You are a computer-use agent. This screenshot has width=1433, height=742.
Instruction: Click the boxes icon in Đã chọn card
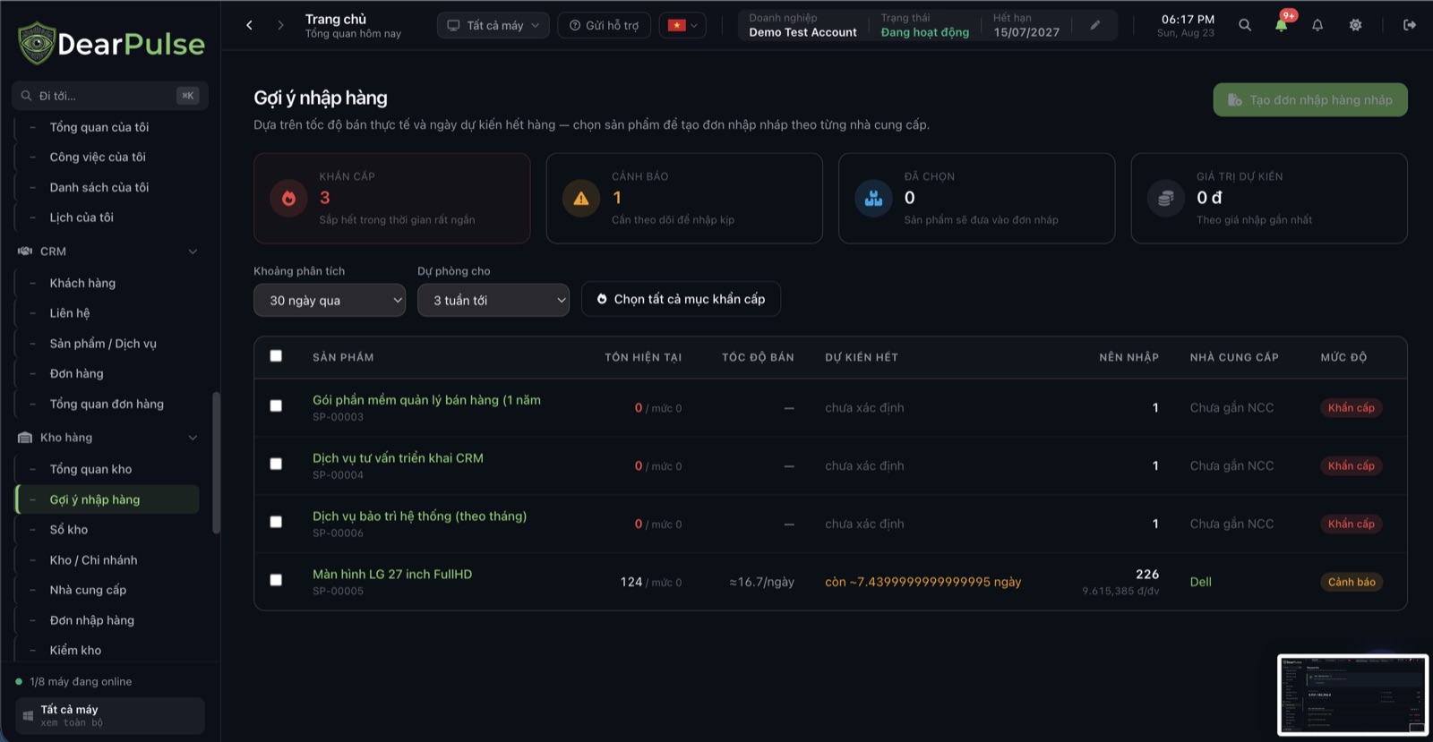click(x=873, y=198)
